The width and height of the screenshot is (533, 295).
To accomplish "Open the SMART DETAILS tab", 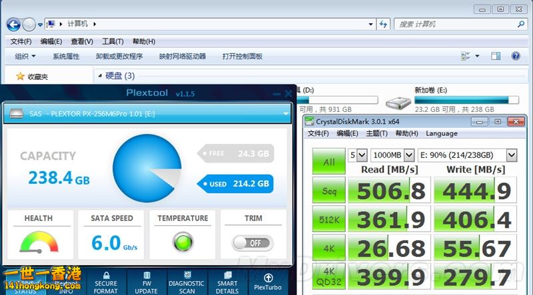I will pos(227,283).
